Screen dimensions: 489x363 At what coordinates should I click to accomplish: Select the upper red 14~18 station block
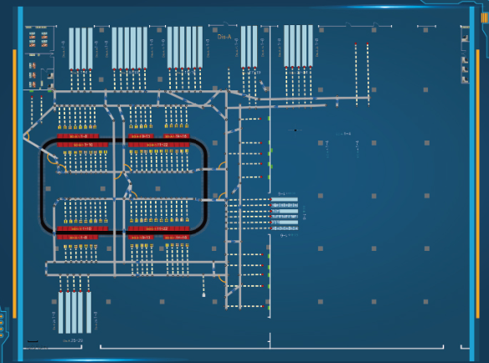[176, 136]
